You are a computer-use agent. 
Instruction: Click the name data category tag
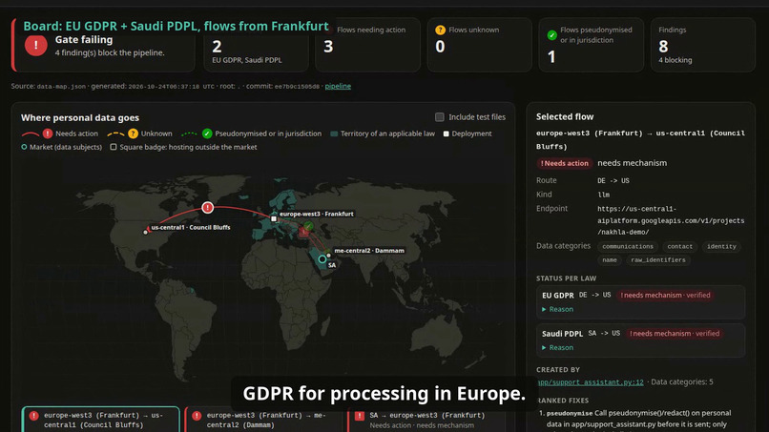click(610, 260)
